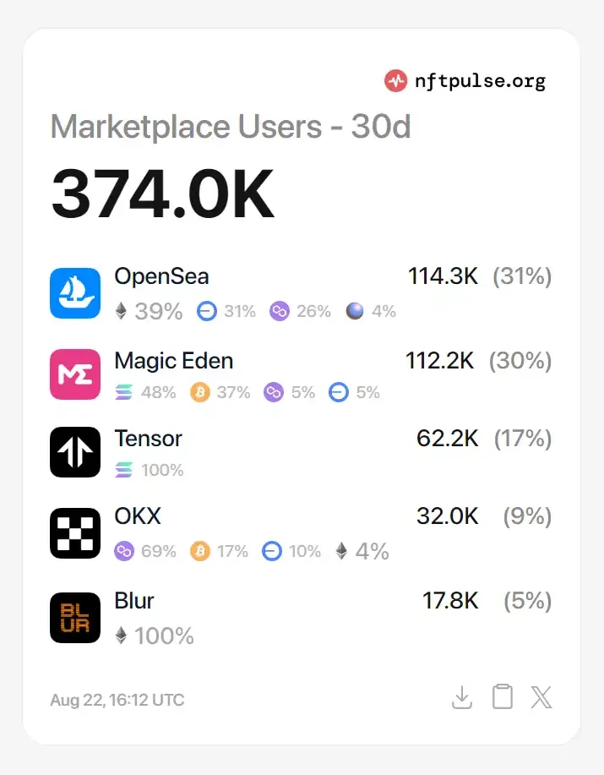Click the nftpulse heartbeat icon
Viewport: 604px width, 775px height.
pyautogui.click(x=395, y=80)
